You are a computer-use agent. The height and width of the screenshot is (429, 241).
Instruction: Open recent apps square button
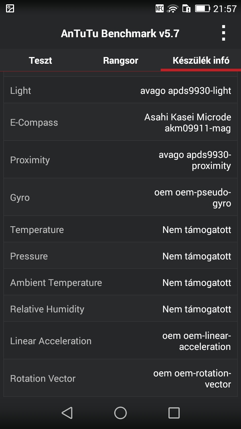click(174, 413)
